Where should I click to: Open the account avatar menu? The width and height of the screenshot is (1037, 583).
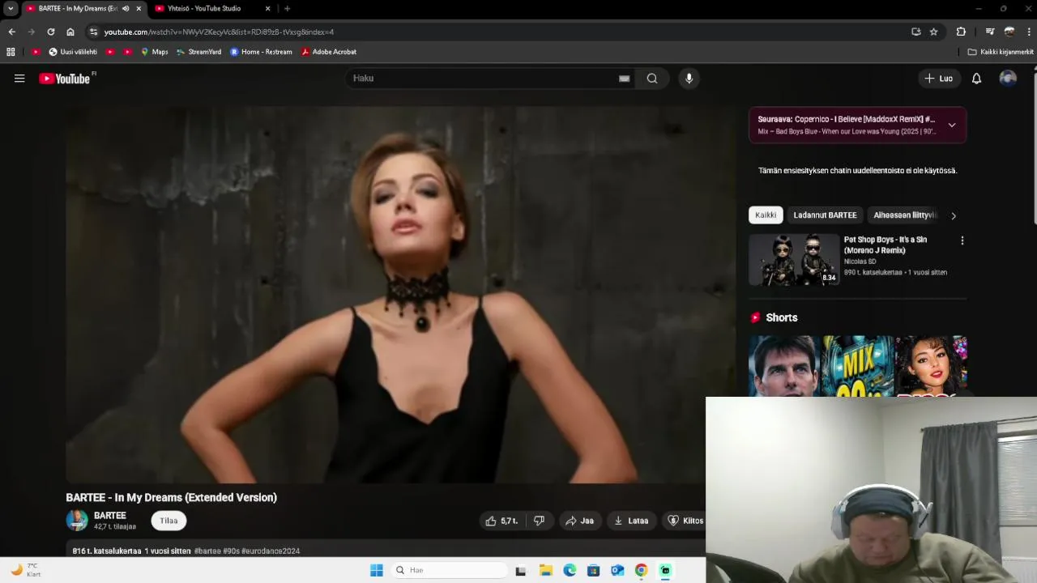click(x=1008, y=79)
